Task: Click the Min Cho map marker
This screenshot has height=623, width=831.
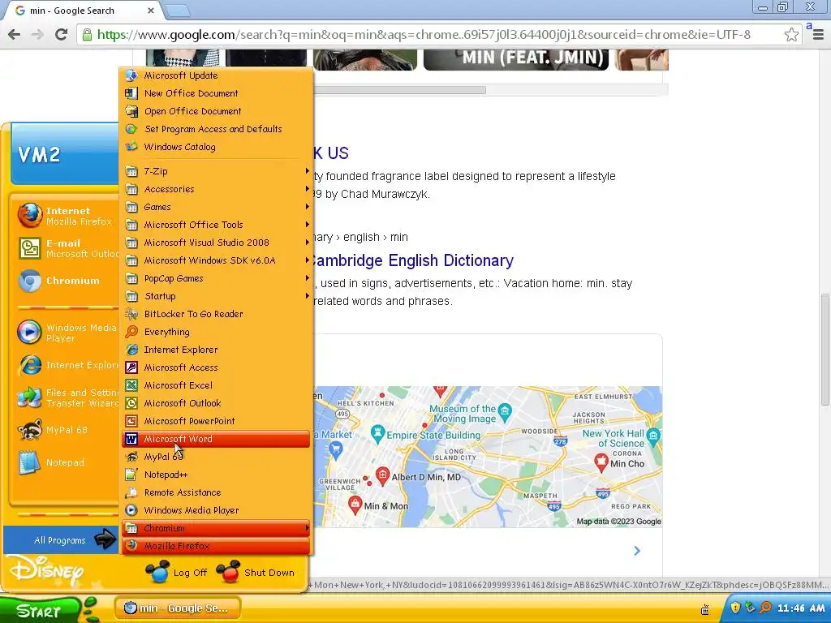Action: (601, 462)
